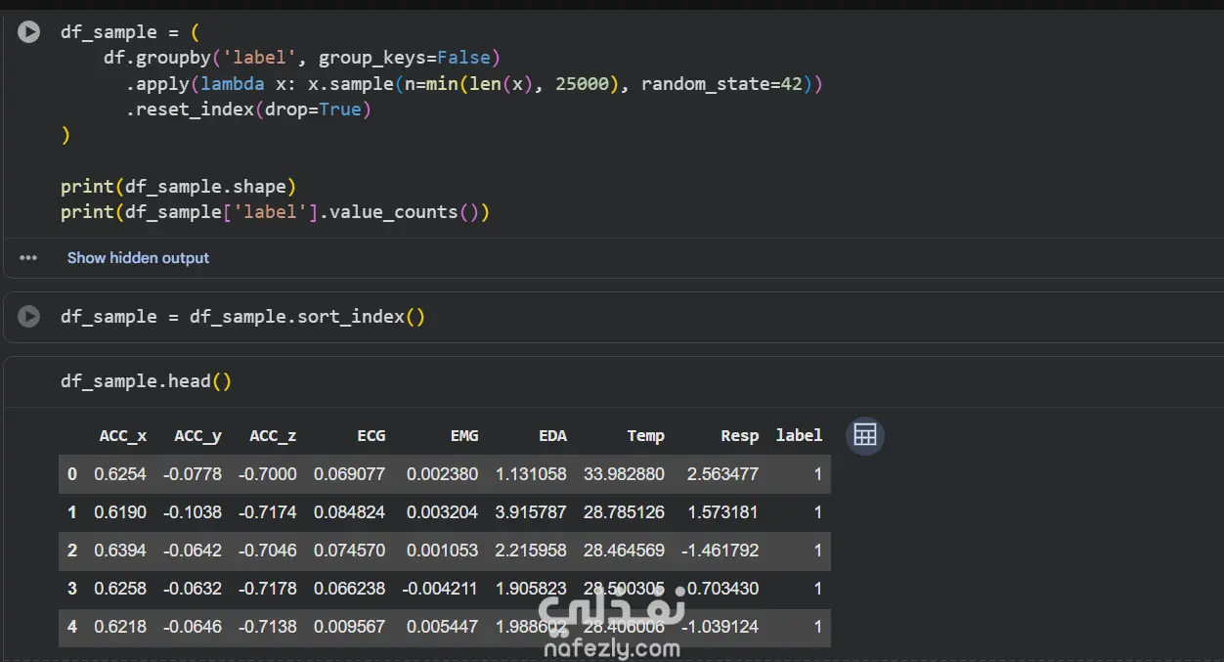Click into df_sample.head() code line
Viewport: 1224px width, 662px height.
[x=147, y=381]
